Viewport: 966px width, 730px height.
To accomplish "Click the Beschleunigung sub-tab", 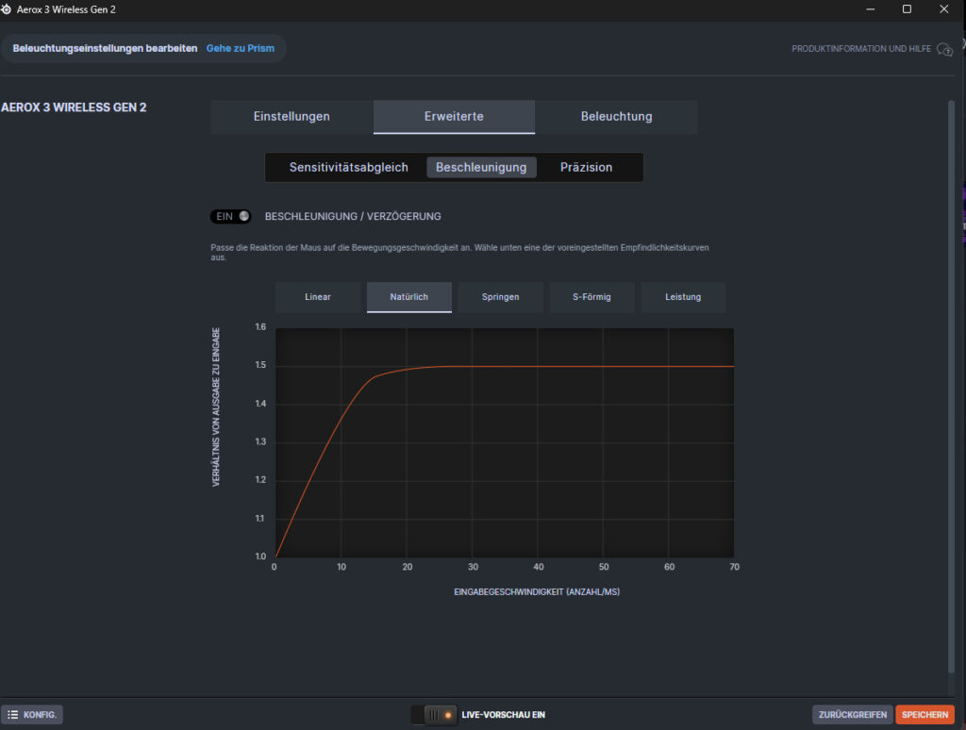I will pyautogui.click(x=481, y=168).
